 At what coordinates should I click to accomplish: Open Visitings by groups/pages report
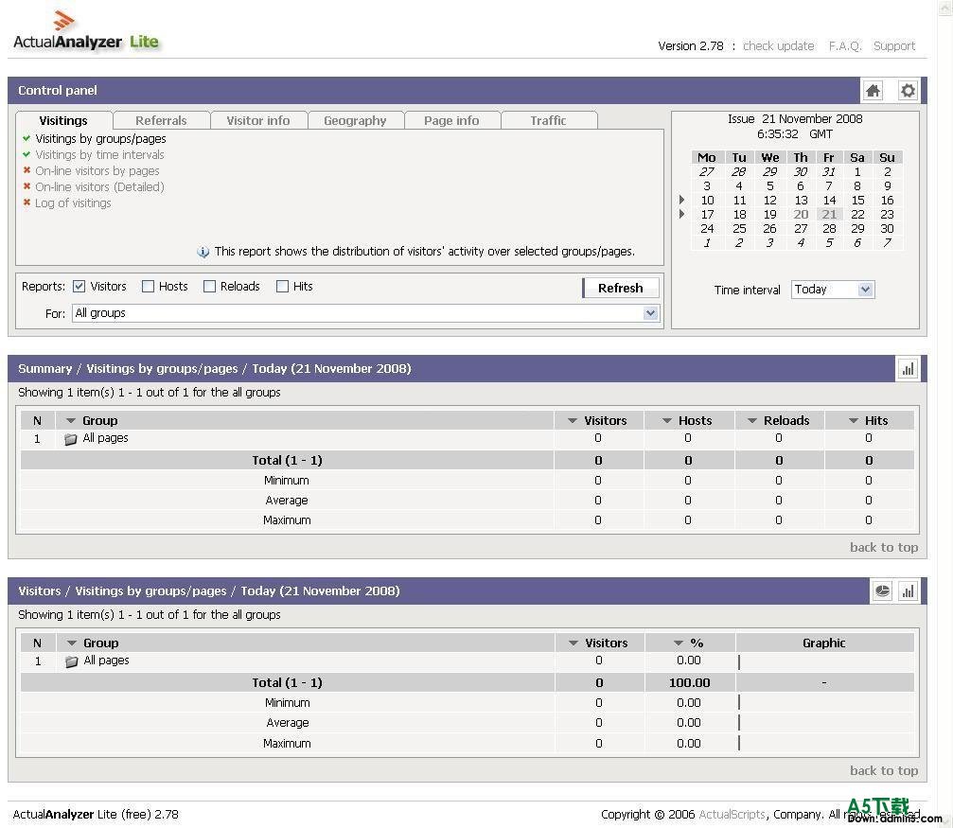[x=100, y=138]
